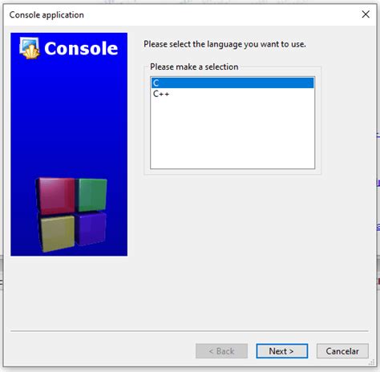Select C in the language list
The width and height of the screenshot is (380, 372).
[x=232, y=83]
